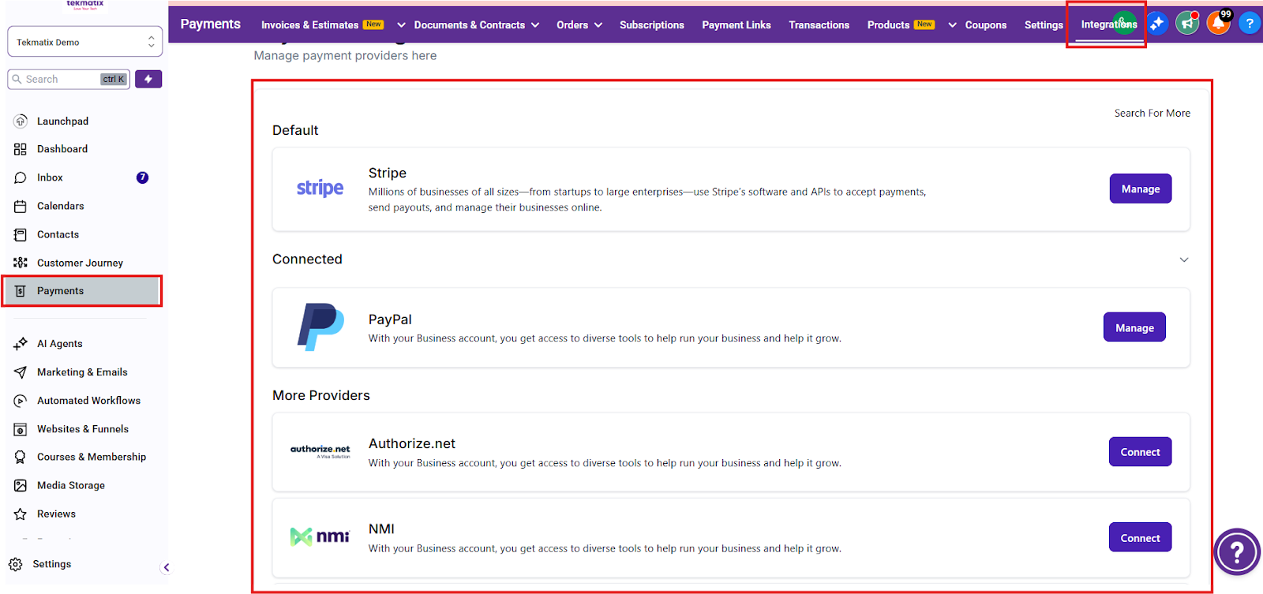Click the Stripe logo

320,188
